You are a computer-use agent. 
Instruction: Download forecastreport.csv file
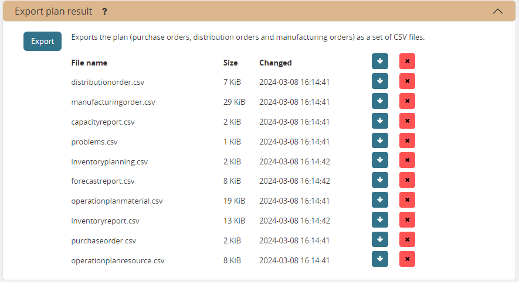[x=379, y=181]
